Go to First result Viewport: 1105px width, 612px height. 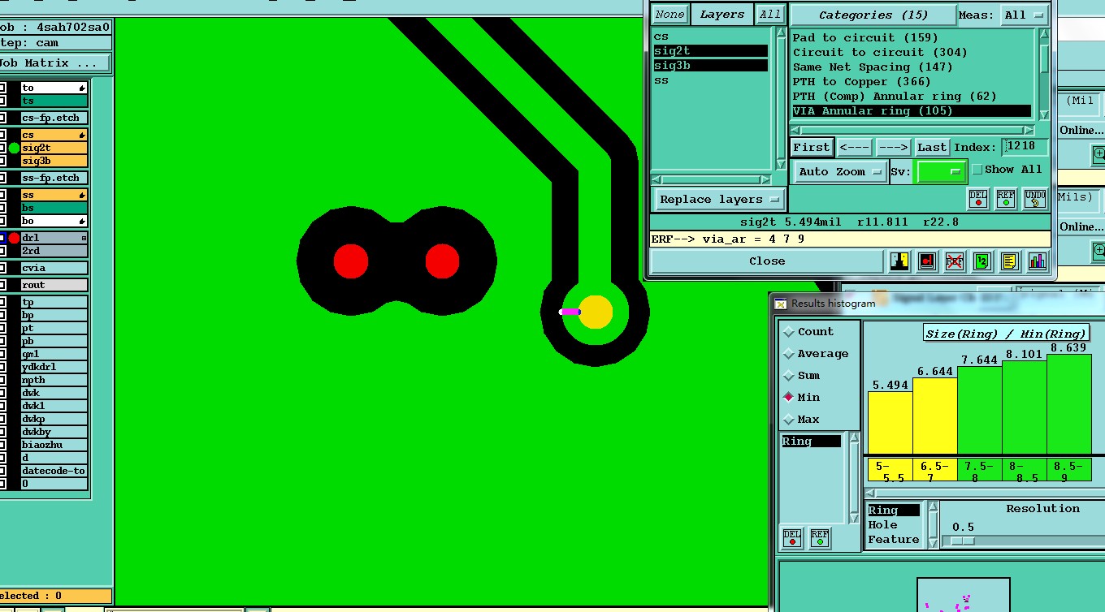(x=812, y=147)
